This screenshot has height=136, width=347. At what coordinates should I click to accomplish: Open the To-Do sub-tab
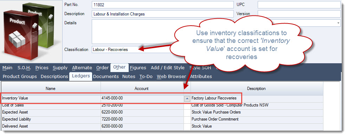[146, 77]
